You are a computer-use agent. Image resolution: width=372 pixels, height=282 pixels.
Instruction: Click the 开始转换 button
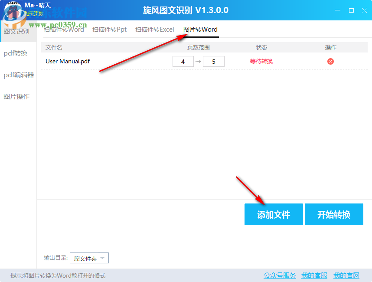coord(334,214)
